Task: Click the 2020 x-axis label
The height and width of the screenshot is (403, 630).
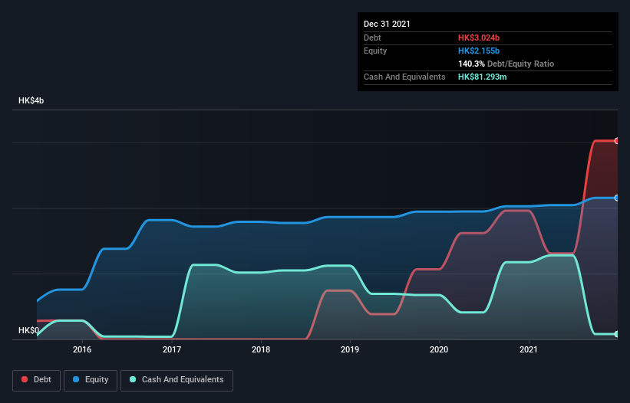Action: coord(439,349)
